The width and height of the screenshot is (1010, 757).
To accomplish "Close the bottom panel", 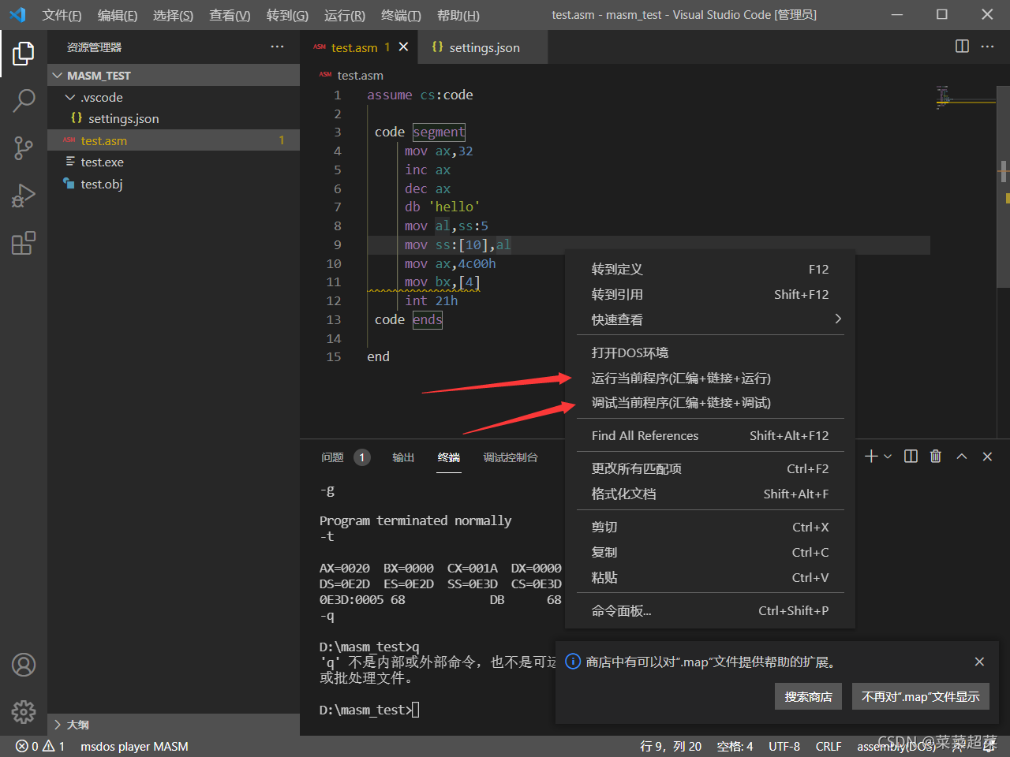I will pos(987,457).
